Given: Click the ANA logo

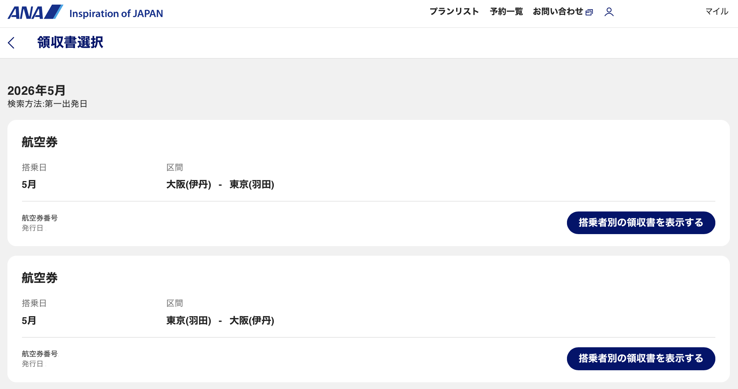Looking at the screenshot, I should 35,12.
